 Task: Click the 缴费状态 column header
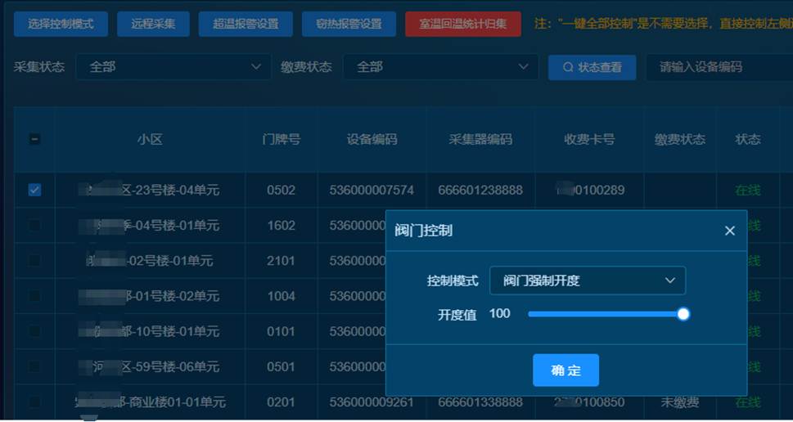click(x=679, y=139)
